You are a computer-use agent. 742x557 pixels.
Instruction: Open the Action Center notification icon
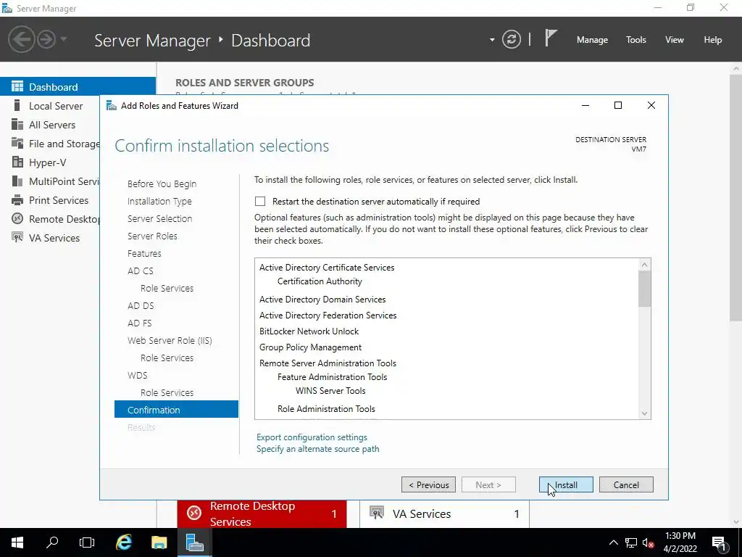pyautogui.click(x=720, y=542)
